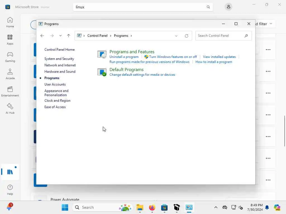Open File Explorer from taskbar

click(x=140, y=207)
